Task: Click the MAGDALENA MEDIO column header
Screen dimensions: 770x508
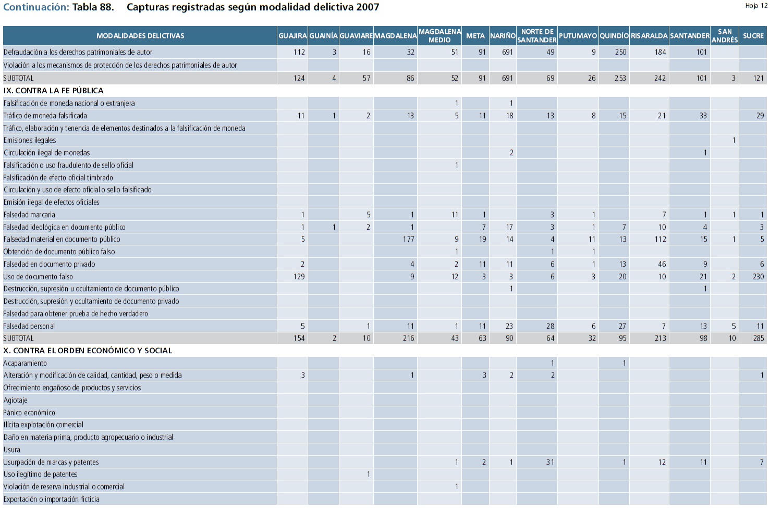Action: pyautogui.click(x=439, y=36)
